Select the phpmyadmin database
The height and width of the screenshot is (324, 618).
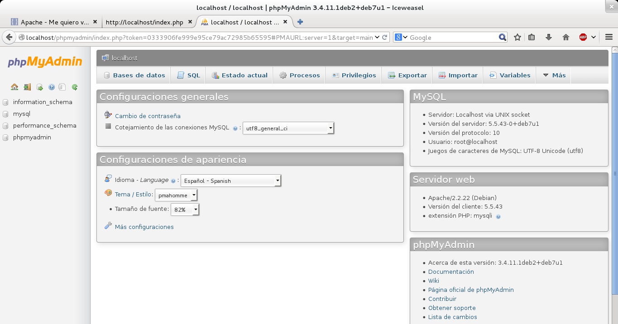(x=32, y=138)
